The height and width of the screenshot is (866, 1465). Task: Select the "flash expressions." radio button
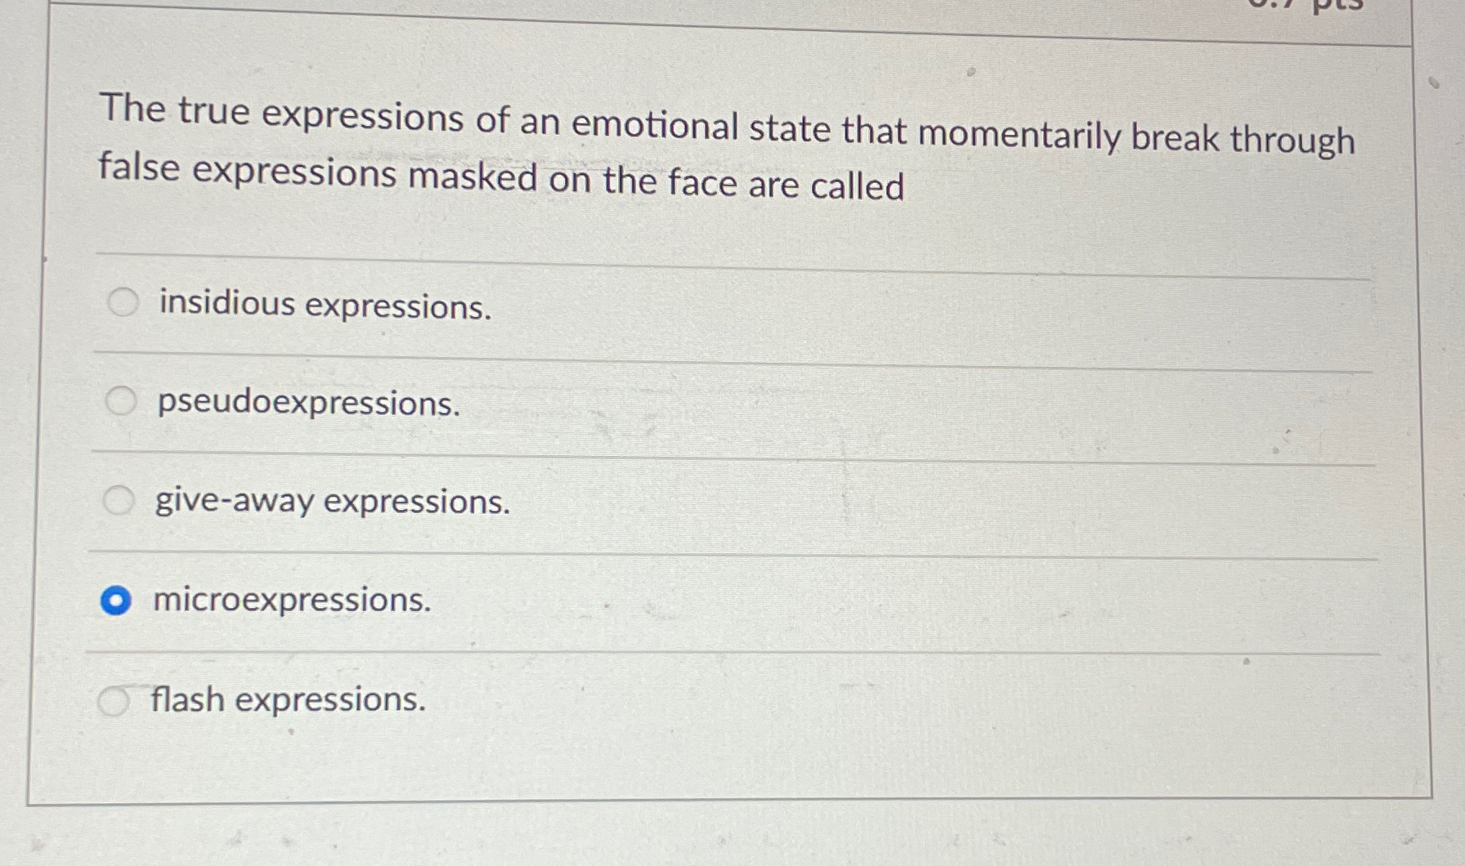click(116, 699)
